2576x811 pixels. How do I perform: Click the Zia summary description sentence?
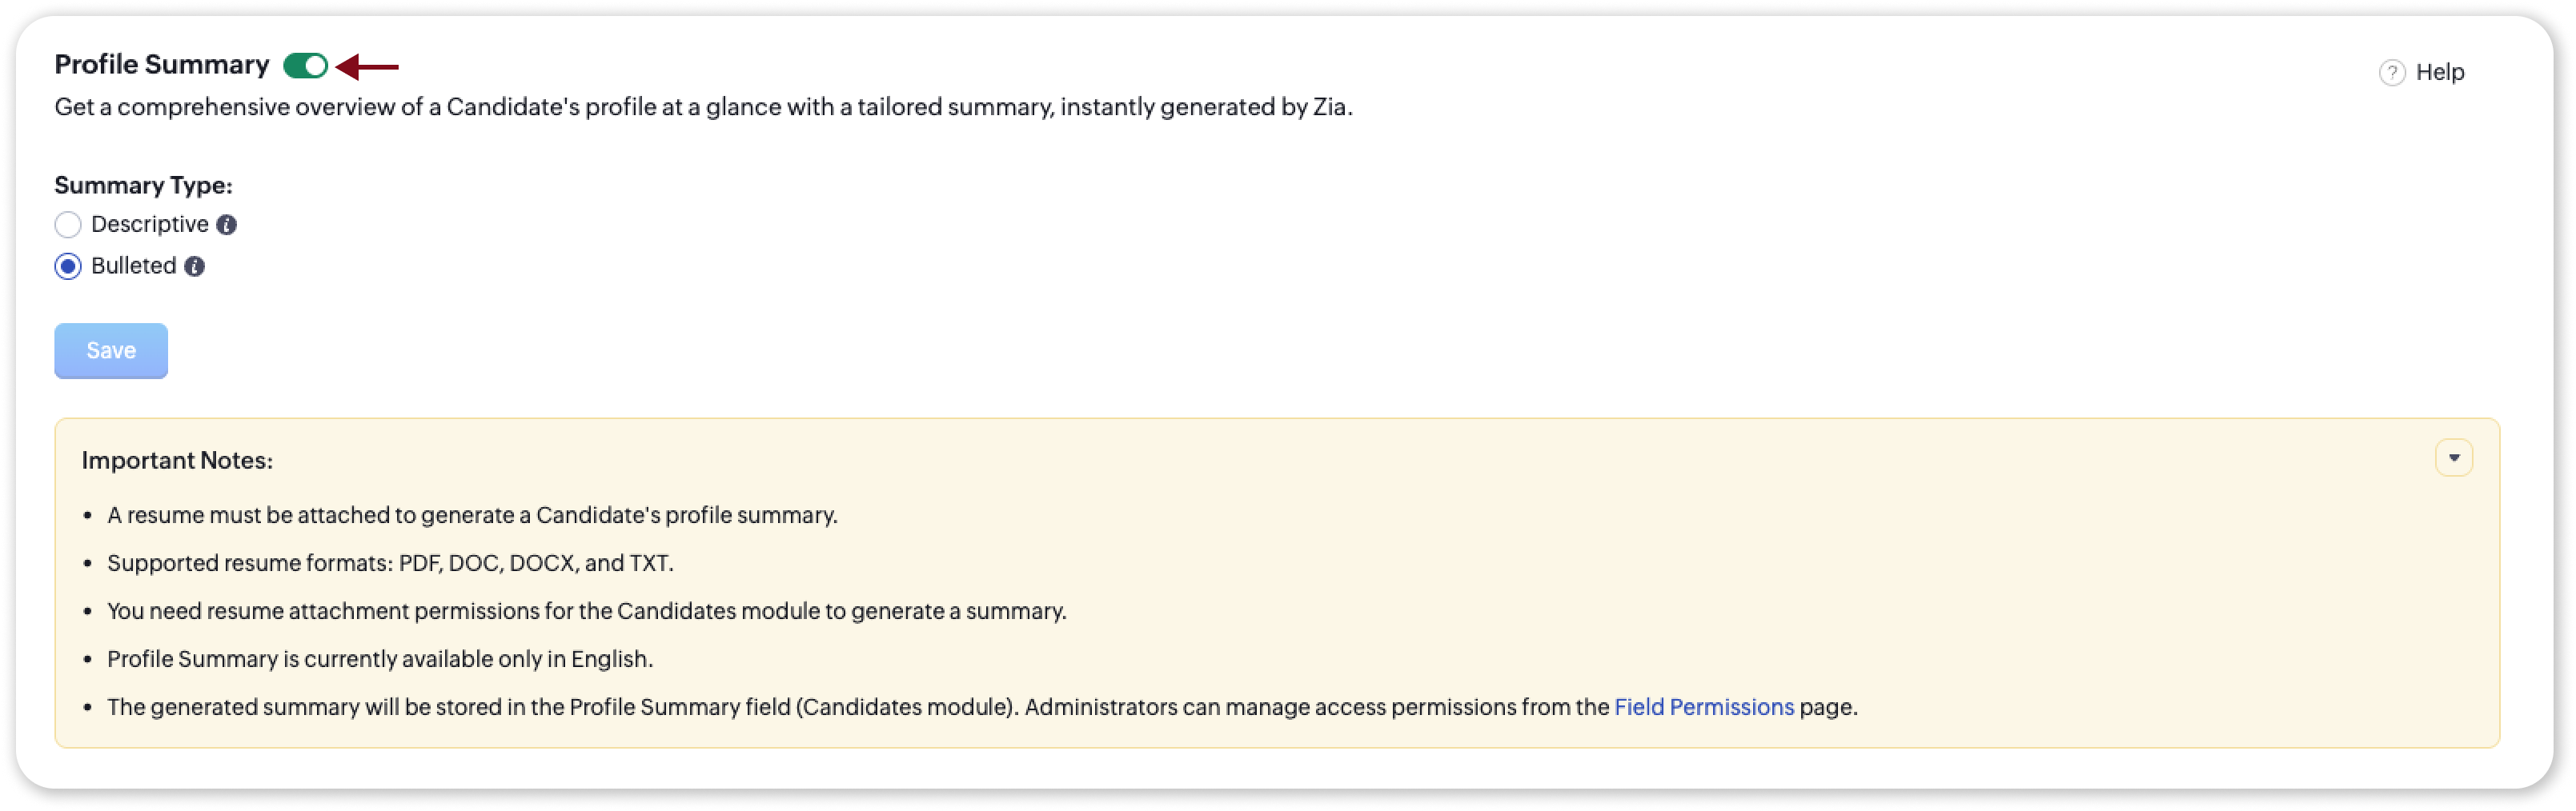coord(703,108)
